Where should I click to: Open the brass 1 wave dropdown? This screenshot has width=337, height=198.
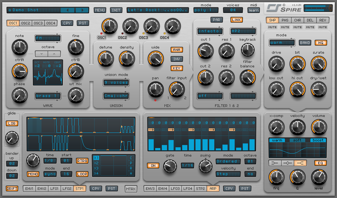48,96
